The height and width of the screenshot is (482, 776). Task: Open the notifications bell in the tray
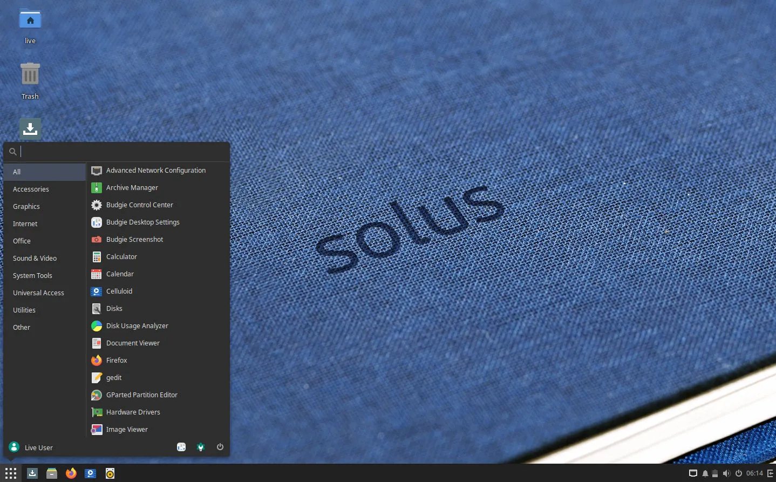point(705,473)
